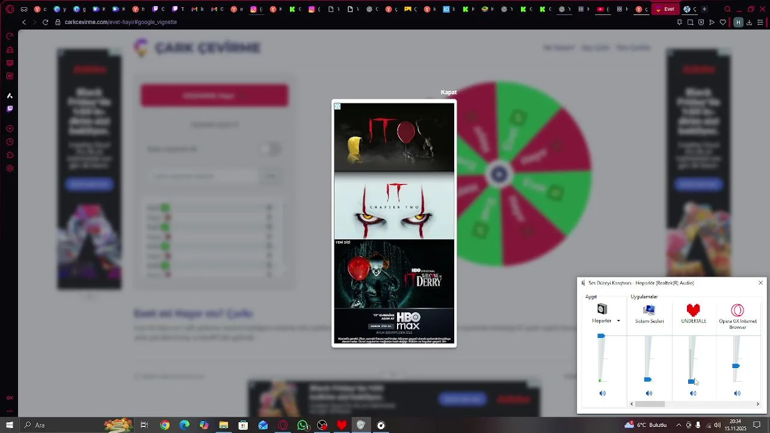The width and height of the screenshot is (770, 433).
Task: Click the tray volume speaker icon
Action: pos(717,425)
